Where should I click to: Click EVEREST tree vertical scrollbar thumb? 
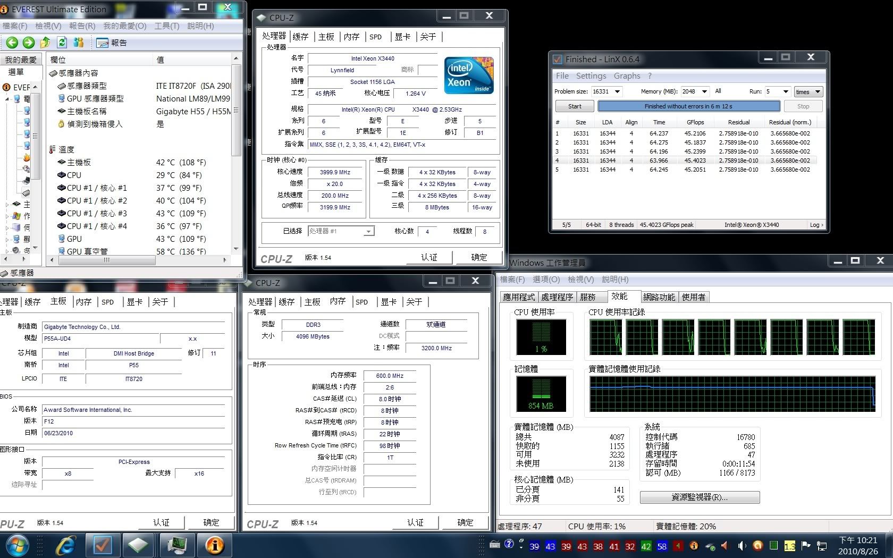point(36,137)
